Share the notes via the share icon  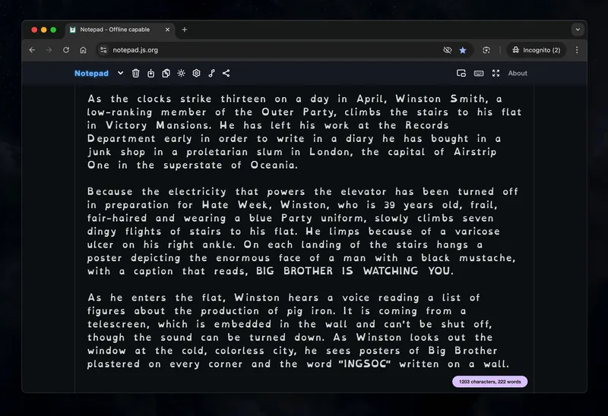[226, 74]
